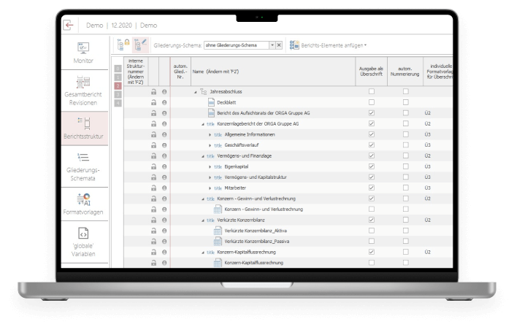Click circle icon in Eigenkapital row

(164, 166)
